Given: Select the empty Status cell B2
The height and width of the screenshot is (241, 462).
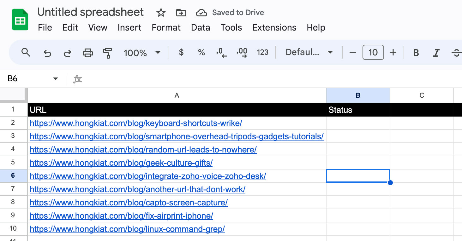Looking at the screenshot, I should pyautogui.click(x=358, y=123).
